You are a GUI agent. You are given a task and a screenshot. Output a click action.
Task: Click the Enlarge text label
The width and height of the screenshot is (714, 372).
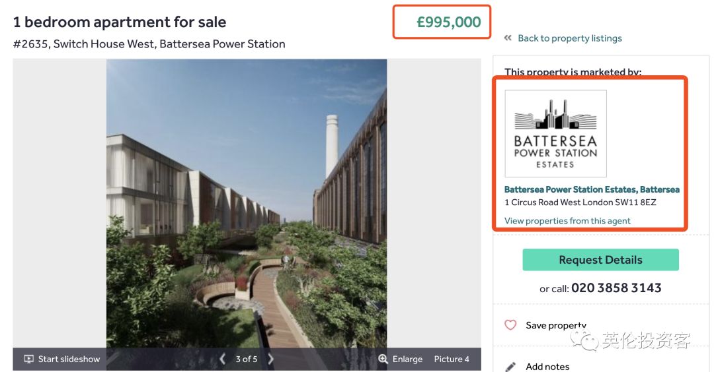coord(407,359)
